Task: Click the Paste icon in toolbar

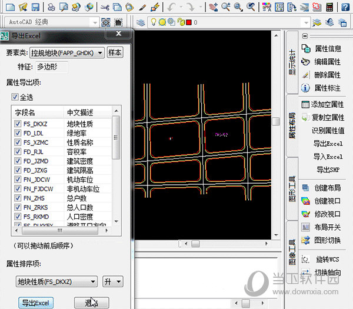Action: 129,7
